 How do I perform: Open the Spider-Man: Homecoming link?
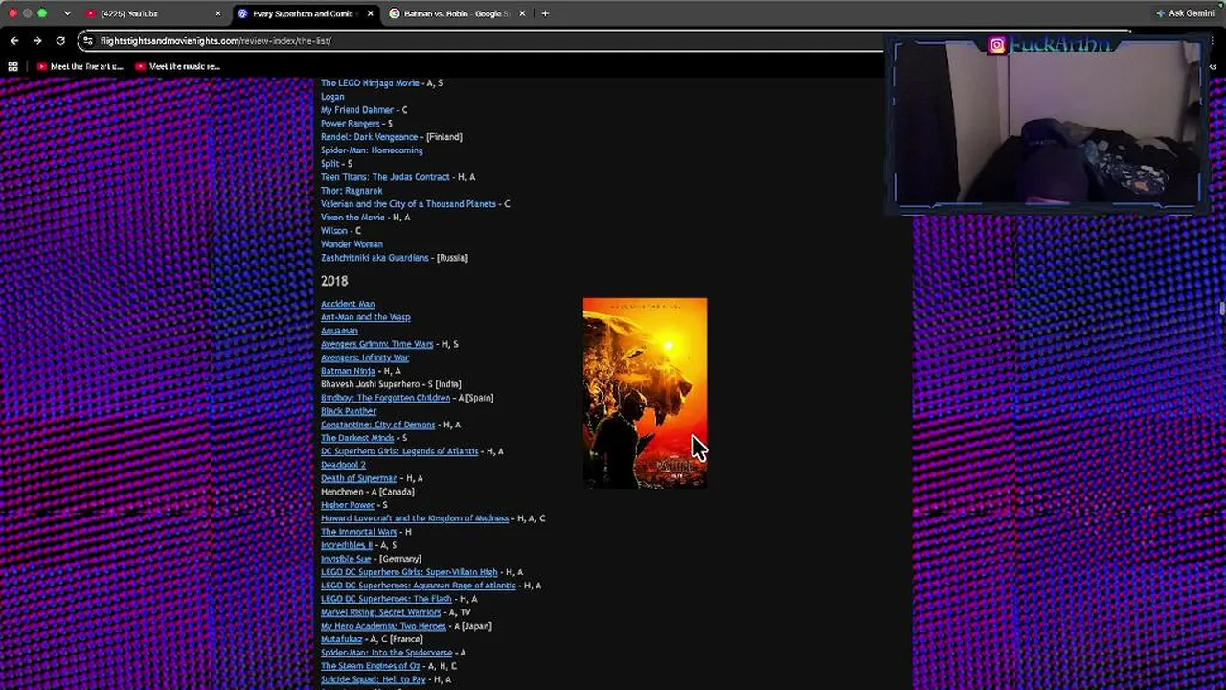click(x=372, y=150)
